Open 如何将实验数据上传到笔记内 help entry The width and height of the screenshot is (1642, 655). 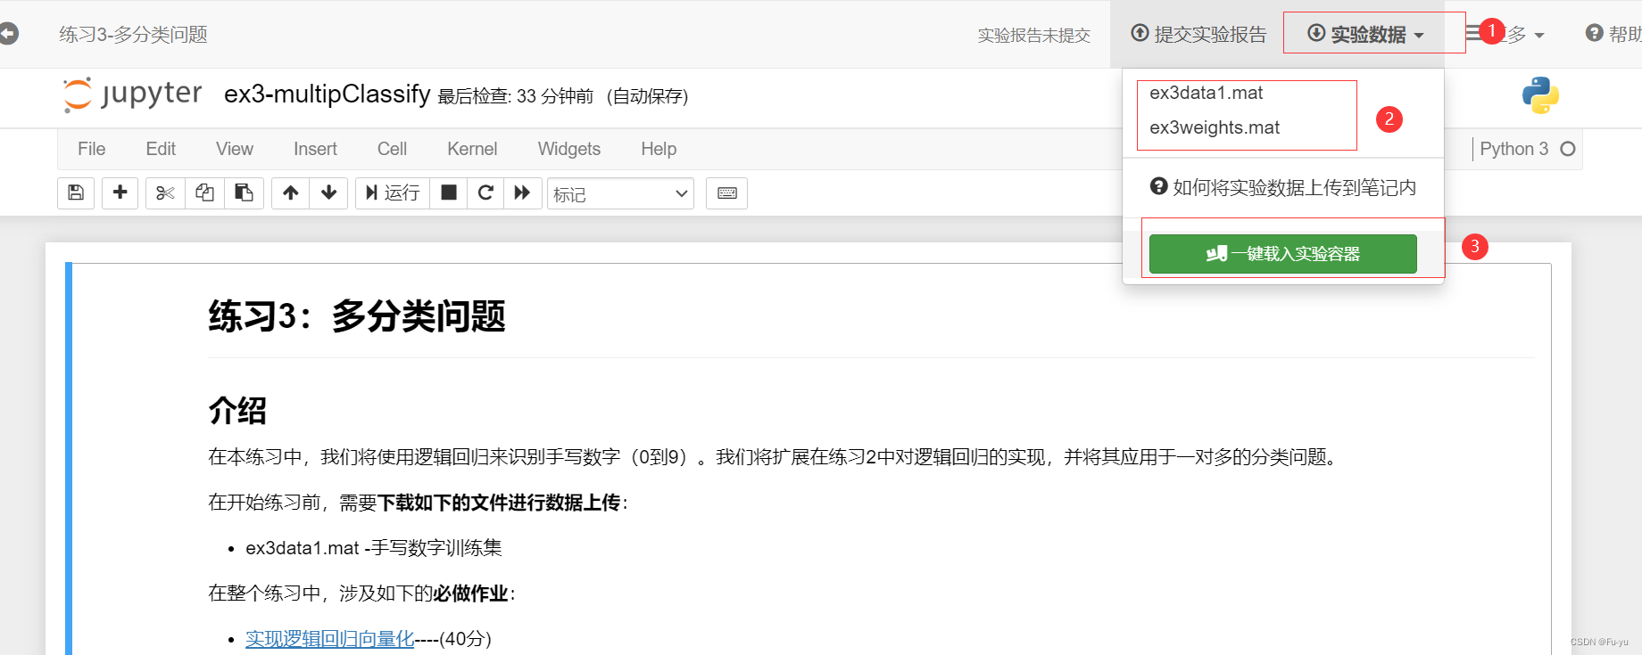click(x=1283, y=187)
